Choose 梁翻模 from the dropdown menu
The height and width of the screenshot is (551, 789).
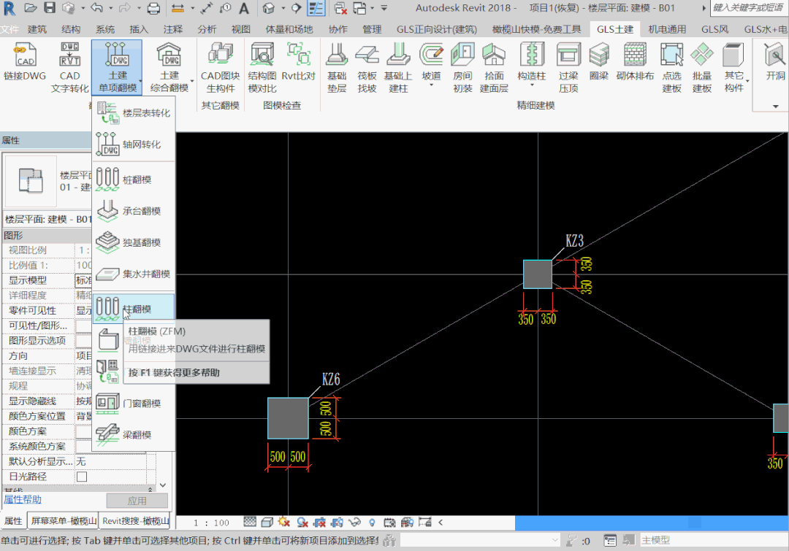pos(134,434)
